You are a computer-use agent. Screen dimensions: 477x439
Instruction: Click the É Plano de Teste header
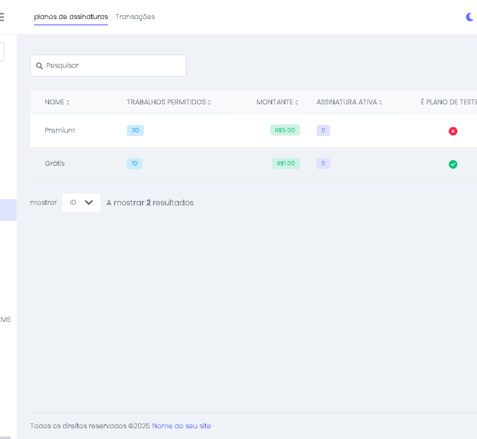point(448,102)
